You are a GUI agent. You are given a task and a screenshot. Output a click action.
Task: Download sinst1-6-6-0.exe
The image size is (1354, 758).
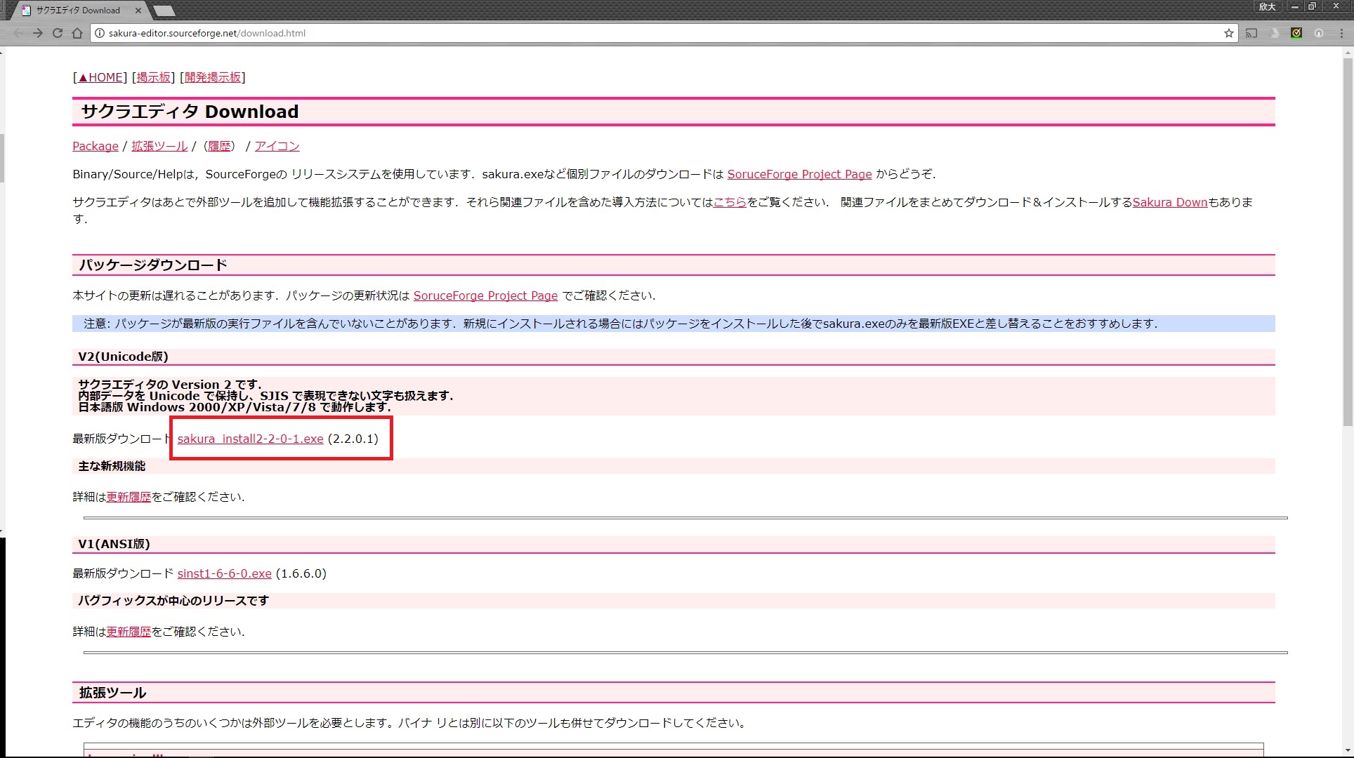coord(225,573)
